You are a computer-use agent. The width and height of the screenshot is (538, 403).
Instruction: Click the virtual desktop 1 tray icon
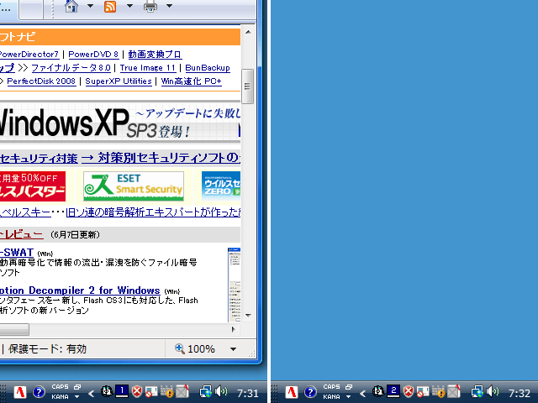coord(122,391)
